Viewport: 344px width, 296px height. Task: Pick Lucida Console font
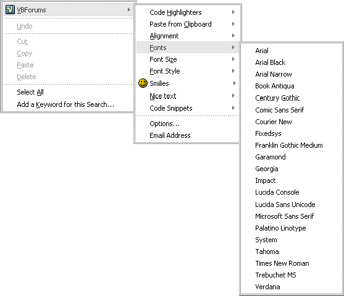[x=292, y=192]
